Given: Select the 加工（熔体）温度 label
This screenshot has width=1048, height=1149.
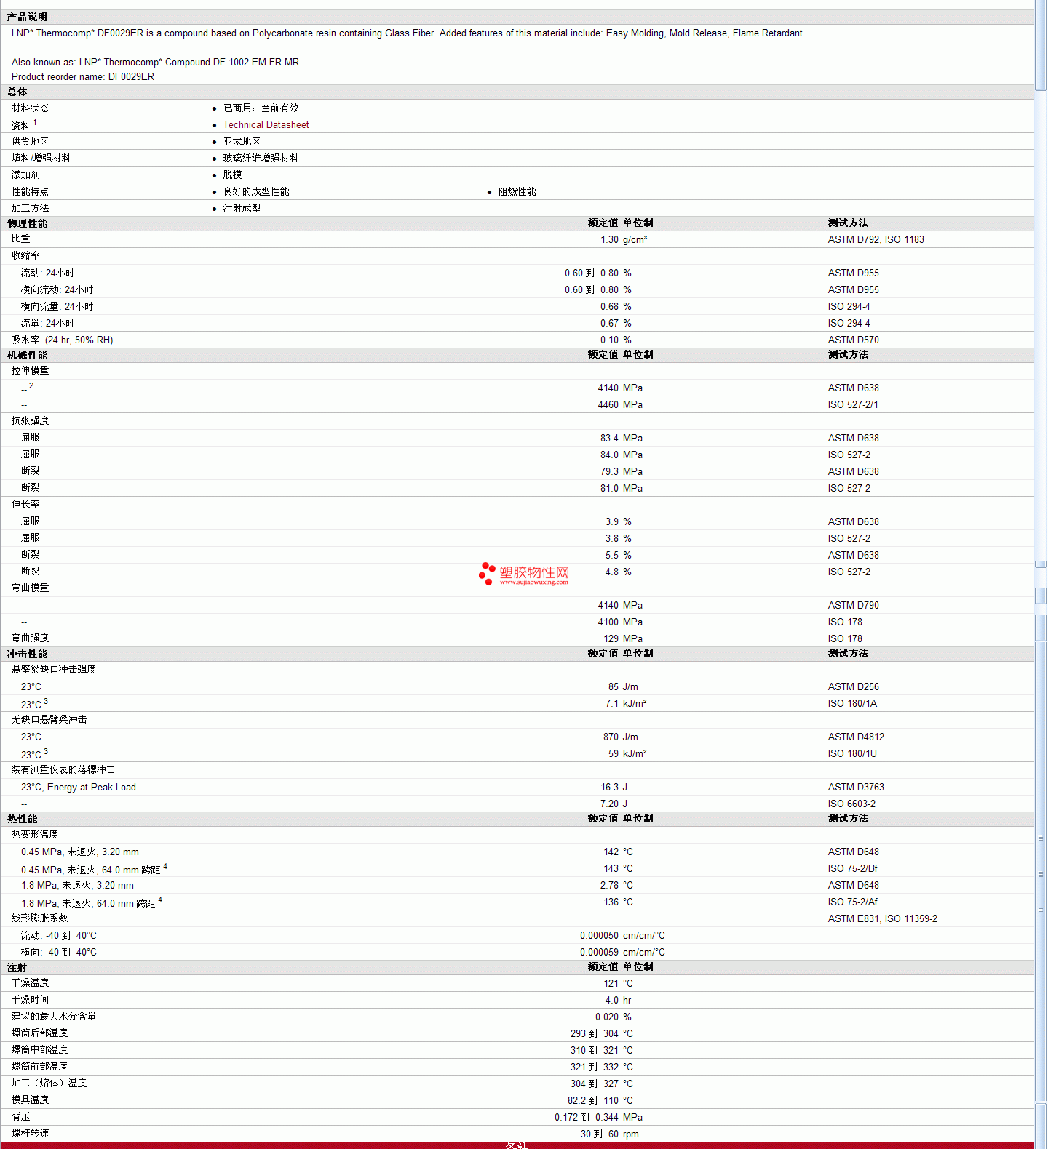Looking at the screenshot, I should [x=49, y=1083].
